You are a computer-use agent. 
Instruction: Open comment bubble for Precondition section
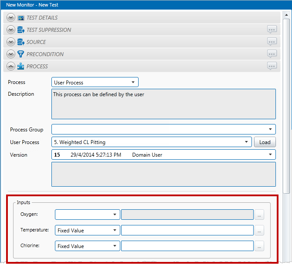click(272, 54)
